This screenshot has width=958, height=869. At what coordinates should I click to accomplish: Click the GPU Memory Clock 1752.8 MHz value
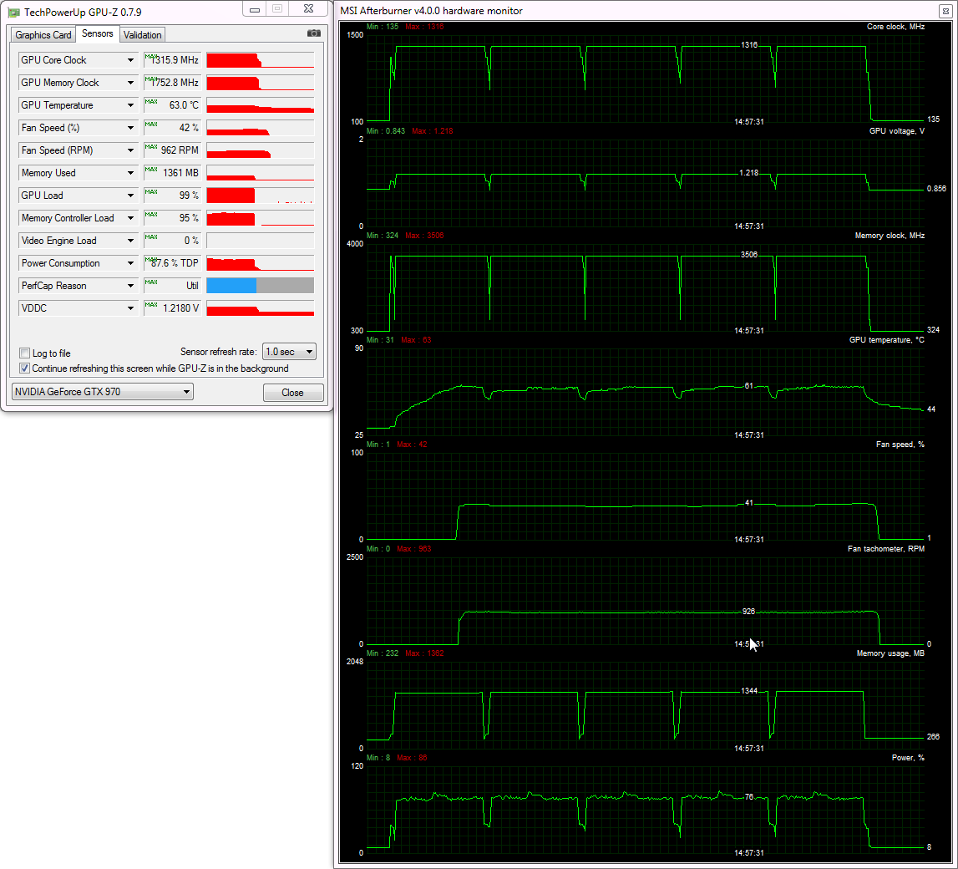(173, 83)
